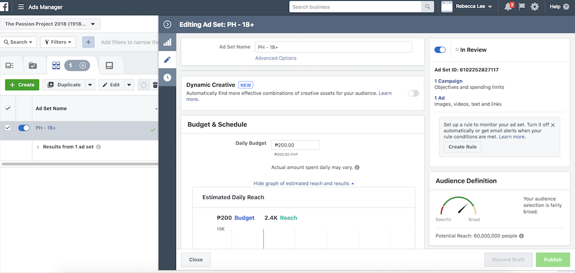Open the notifications bell
The width and height of the screenshot is (575, 273).
tap(508, 6)
